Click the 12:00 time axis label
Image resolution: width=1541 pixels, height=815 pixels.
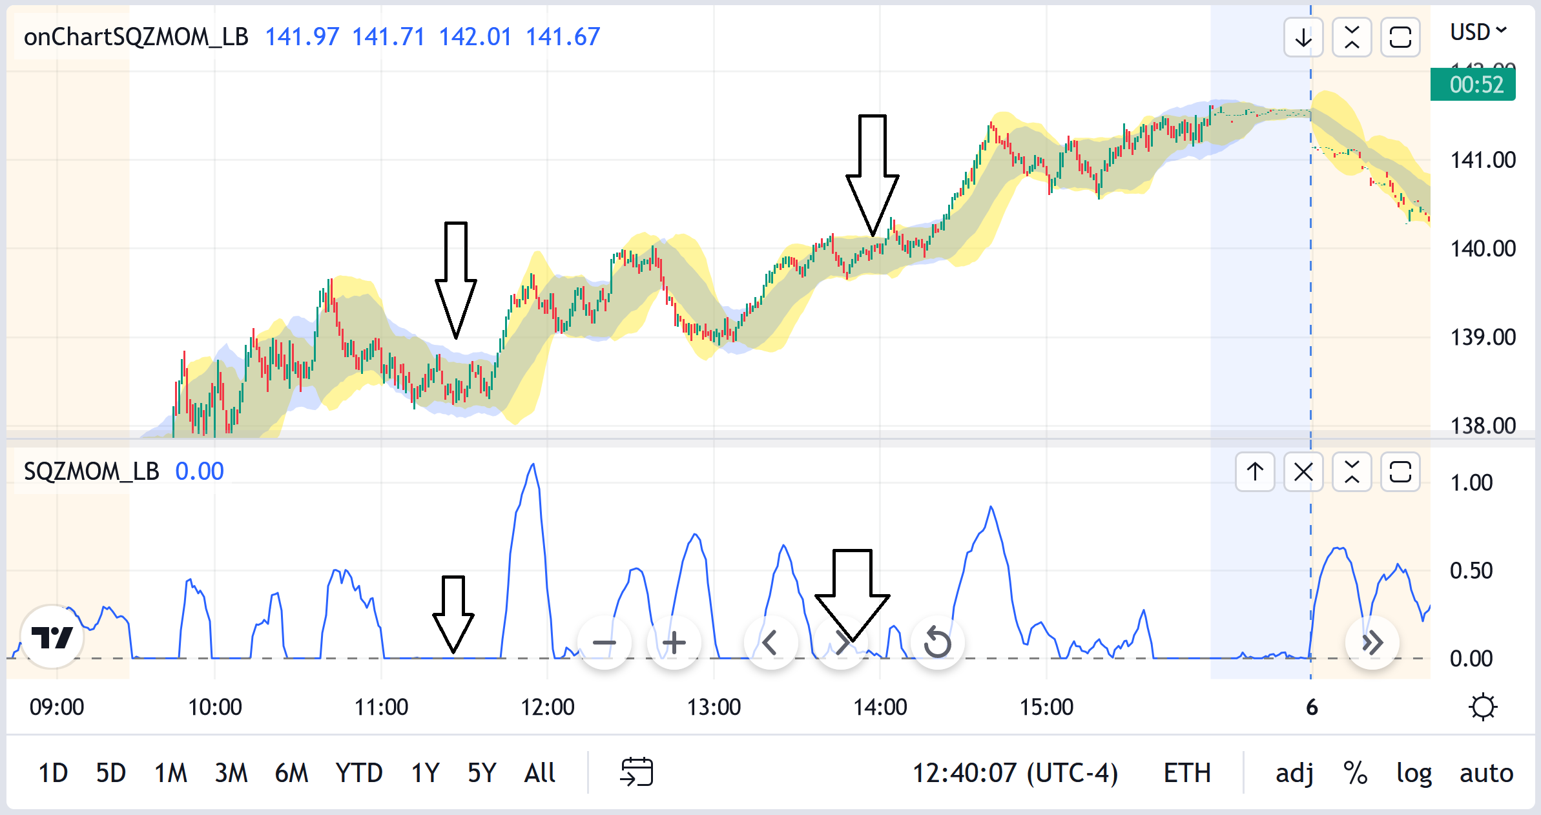[x=547, y=707]
